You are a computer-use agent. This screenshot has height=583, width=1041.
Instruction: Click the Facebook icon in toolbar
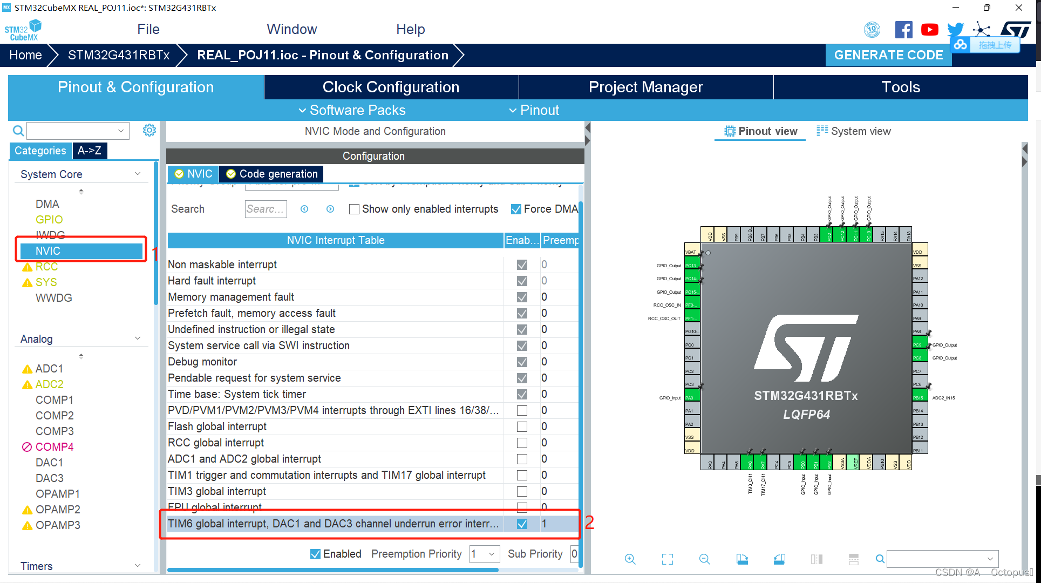pos(902,29)
